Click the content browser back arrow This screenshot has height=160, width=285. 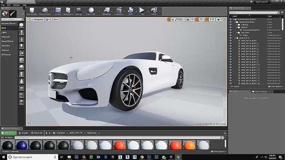[x=46, y=133]
